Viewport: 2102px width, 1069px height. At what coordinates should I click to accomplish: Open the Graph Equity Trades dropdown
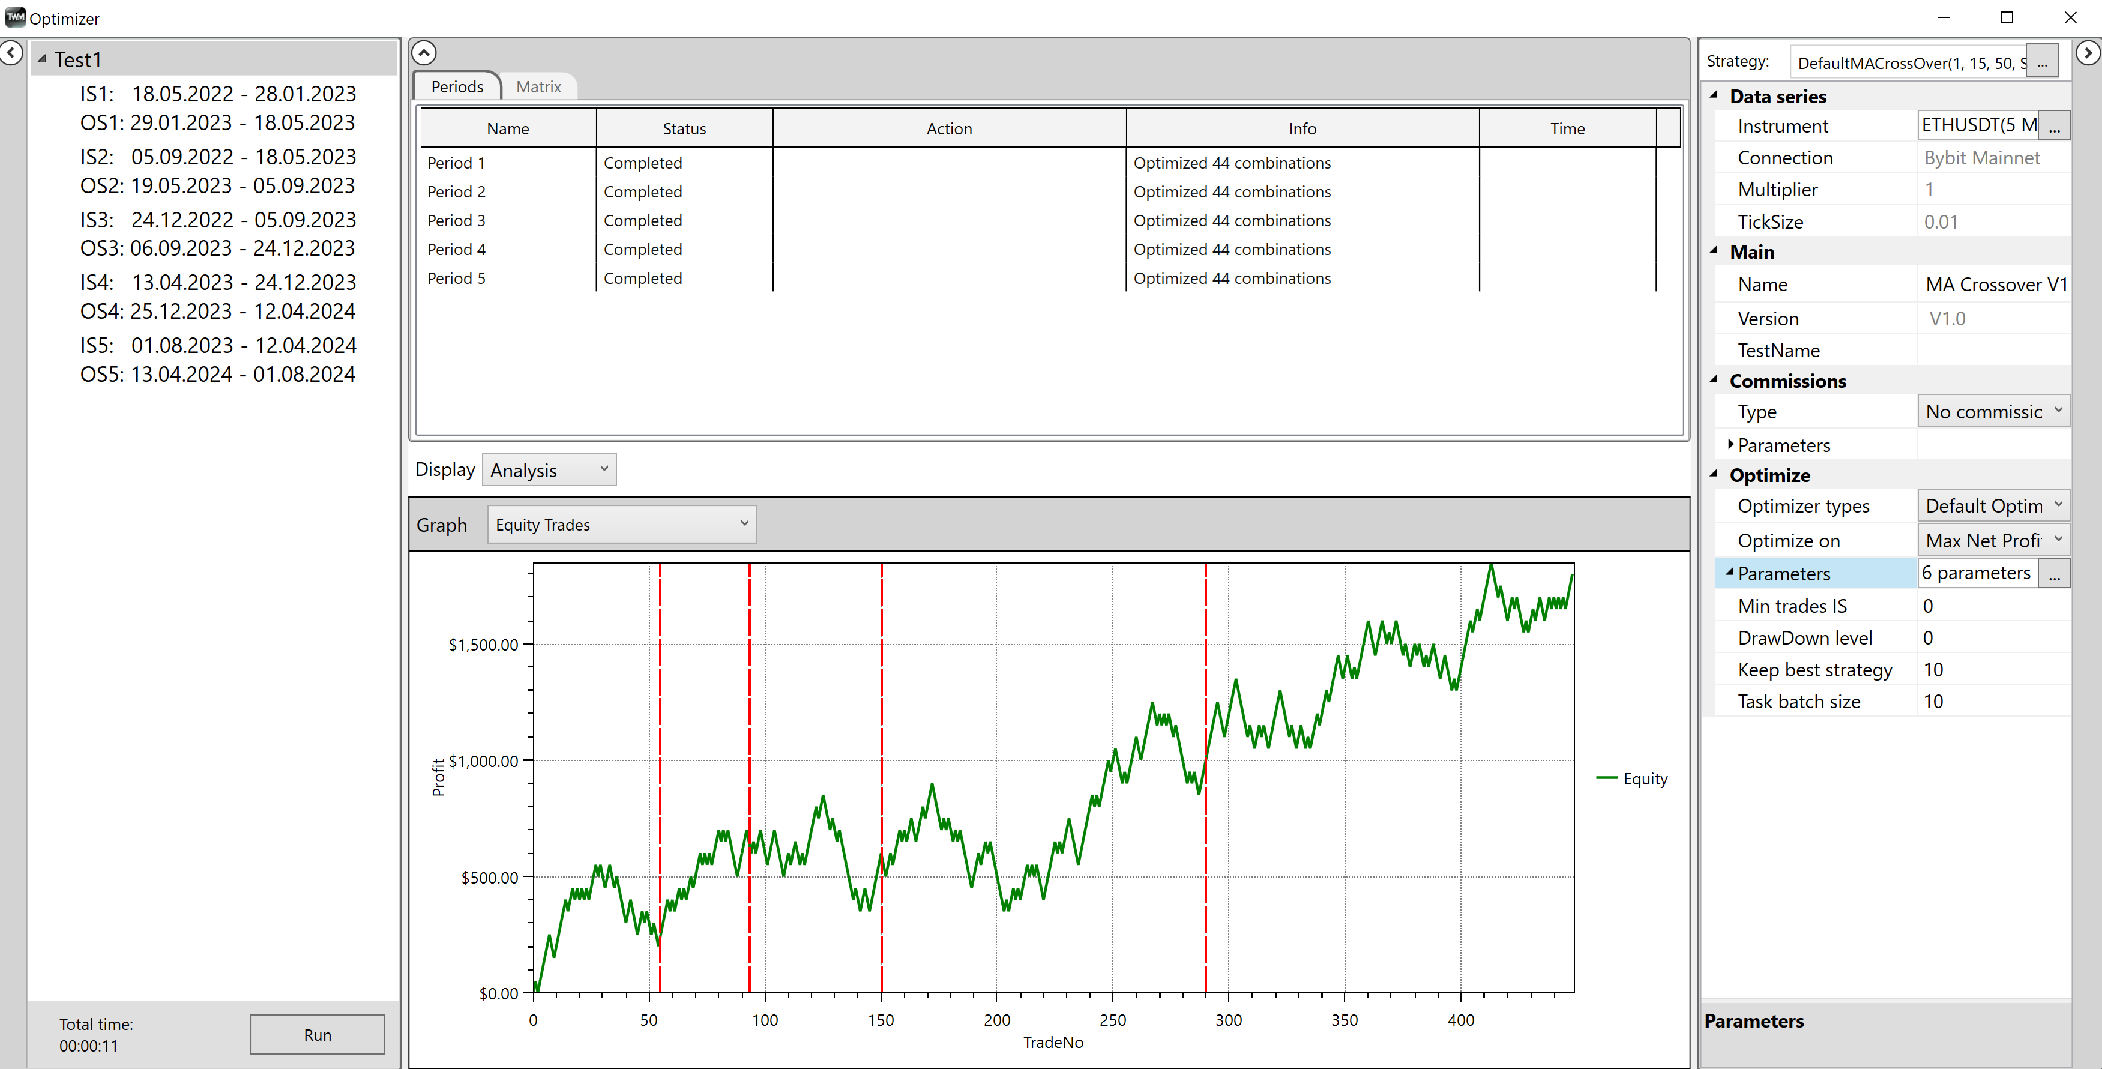(x=622, y=525)
